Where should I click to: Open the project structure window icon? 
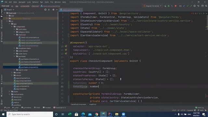point(202,6)
